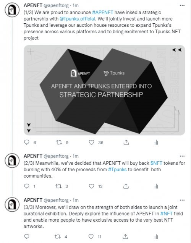View analytics of the first tweet

(x=156, y=142)
